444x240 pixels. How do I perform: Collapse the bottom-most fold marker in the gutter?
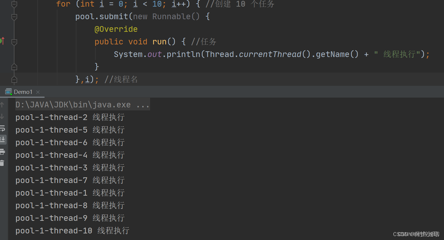pos(14,79)
